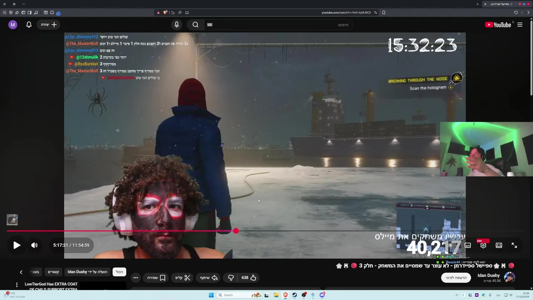This screenshot has width=533, height=300.
Task: Open taskbar clock showing 22:30
Action: 523,295
